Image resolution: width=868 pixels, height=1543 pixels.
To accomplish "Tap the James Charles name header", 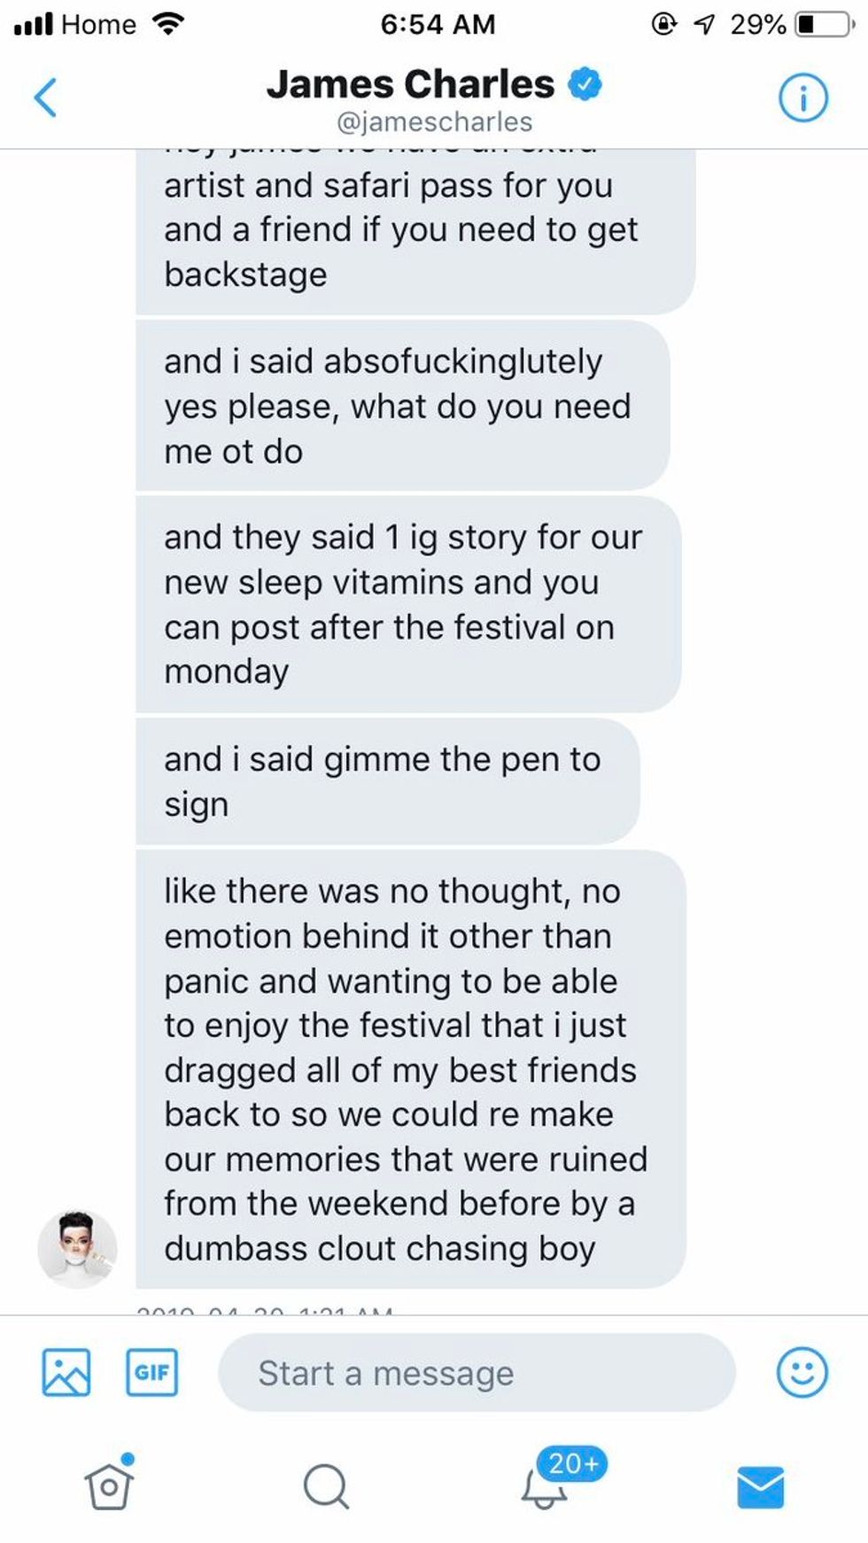I will point(410,84).
